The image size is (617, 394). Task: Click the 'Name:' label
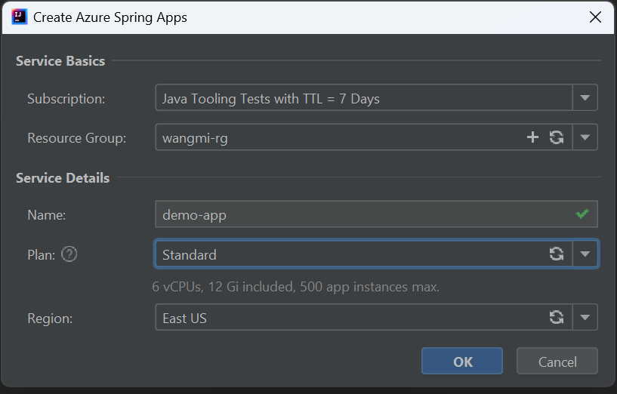[x=46, y=215]
